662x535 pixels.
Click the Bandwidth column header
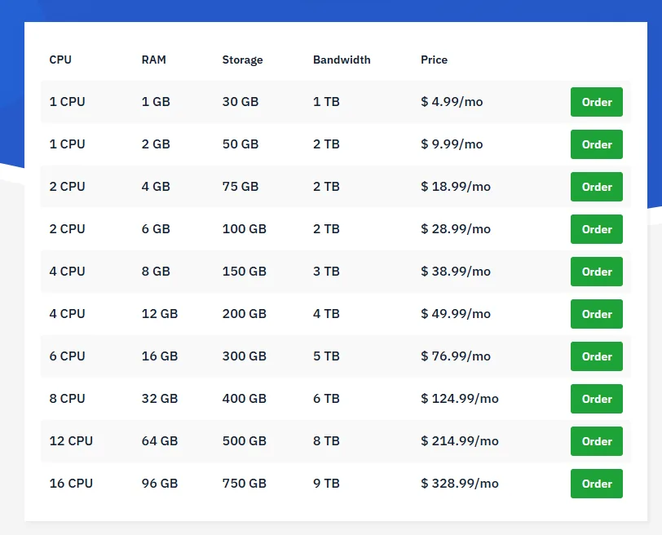pos(342,60)
